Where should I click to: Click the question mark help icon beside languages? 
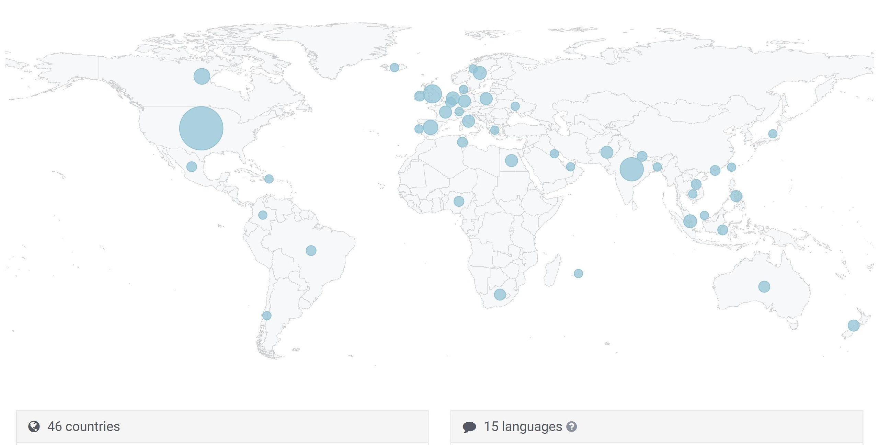(x=571, y=427)
